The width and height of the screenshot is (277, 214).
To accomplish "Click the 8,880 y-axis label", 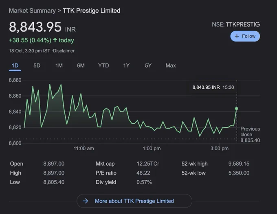I will pyautogui.click(x=15, y=80).
